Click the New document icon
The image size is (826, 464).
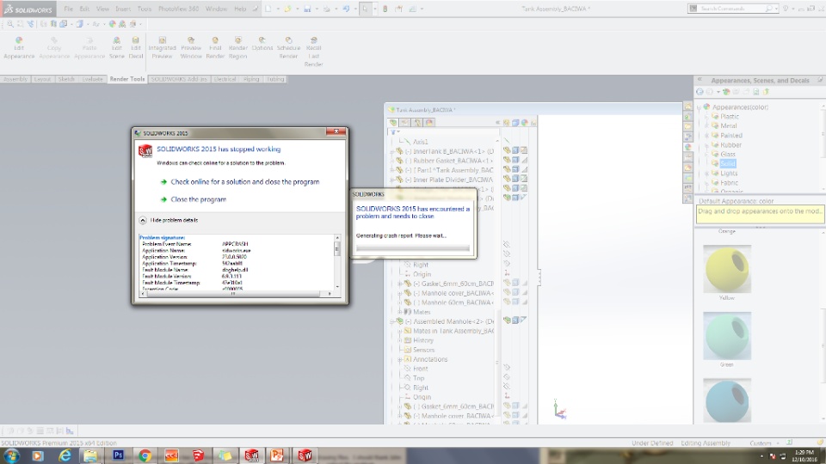(268, 9)
